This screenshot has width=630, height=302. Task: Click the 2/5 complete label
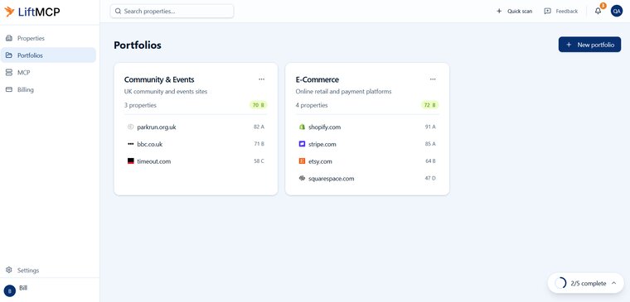coord(589,284)
